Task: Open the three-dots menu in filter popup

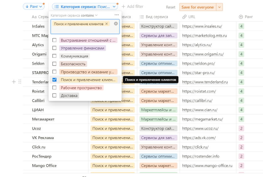Action: (x=117, y=15)
